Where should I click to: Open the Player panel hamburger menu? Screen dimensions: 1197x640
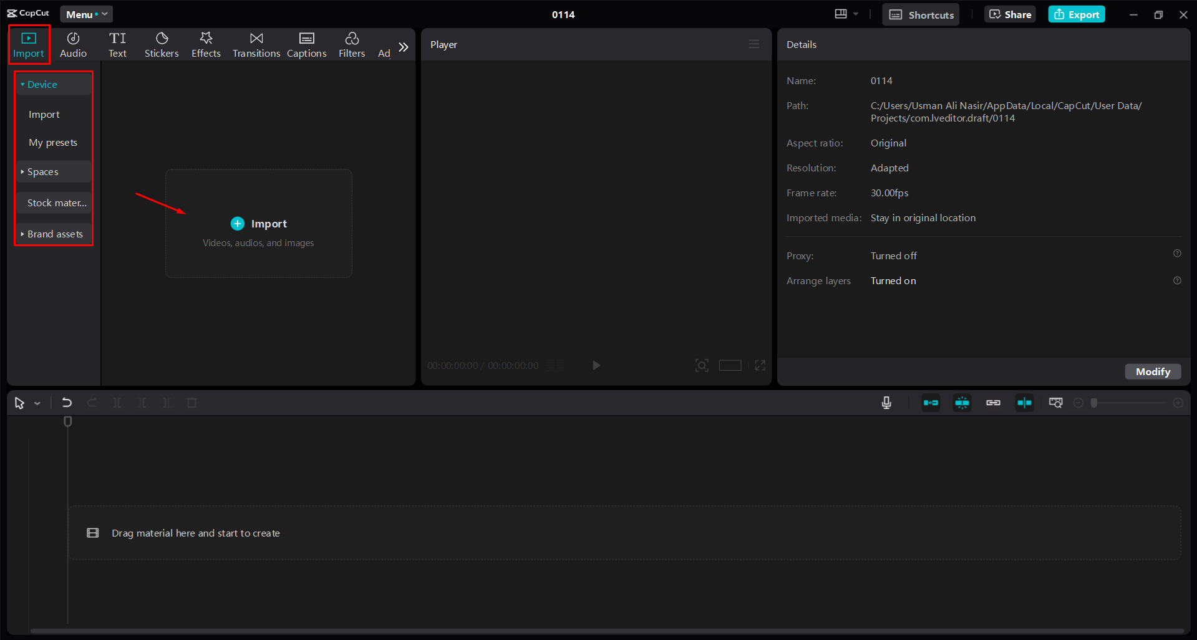[x=754, y=44]
